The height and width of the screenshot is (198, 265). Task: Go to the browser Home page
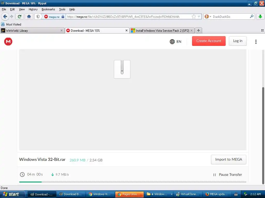[29, 16]
